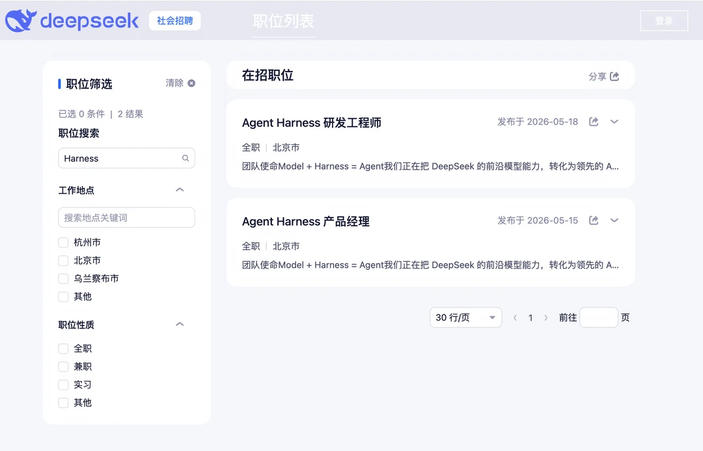The width and height of the screenshot is (703, 451).
Task: Open the 职位列表 tab
Action: [x=283, y=21]
